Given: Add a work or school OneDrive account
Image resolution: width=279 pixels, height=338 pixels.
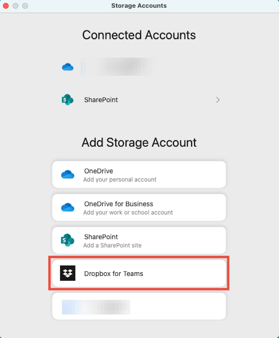Looking at the screenshot, I should (139, 207).
